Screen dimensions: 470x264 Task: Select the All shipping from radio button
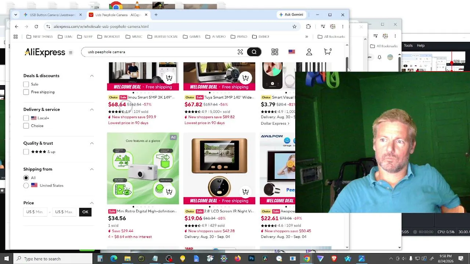pos(26,178)
